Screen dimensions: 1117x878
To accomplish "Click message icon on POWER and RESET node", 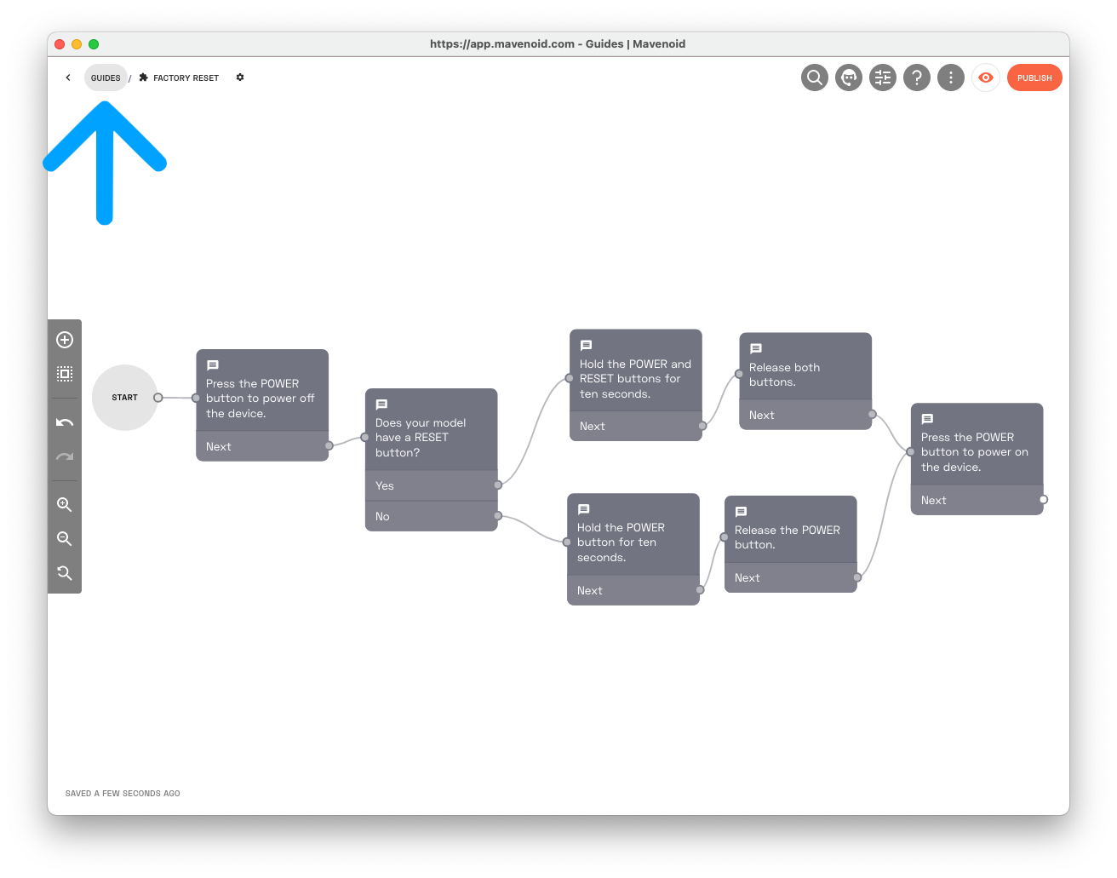I will coord(586,346).
